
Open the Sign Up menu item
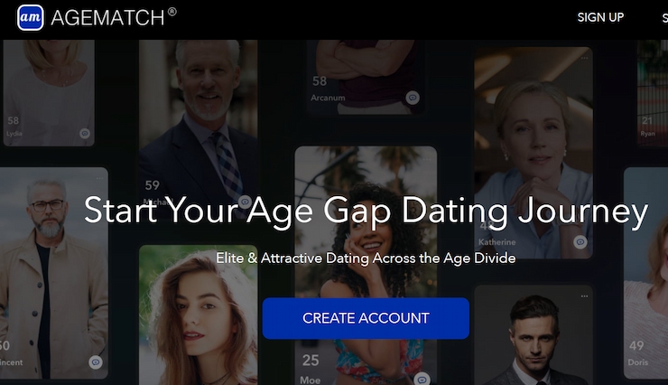click(x=600, y=17)
